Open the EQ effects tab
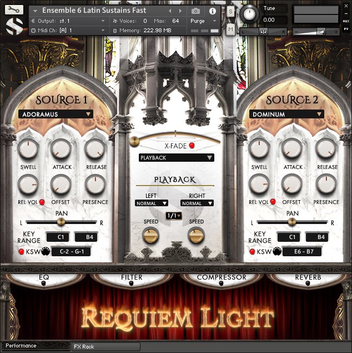 point(44,278)
